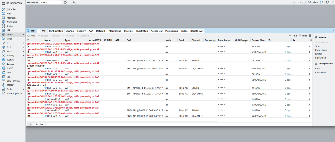Click the horizontal scrollbar under the table
This screenshot has height=142, width=335.
[x=122, y=121]
